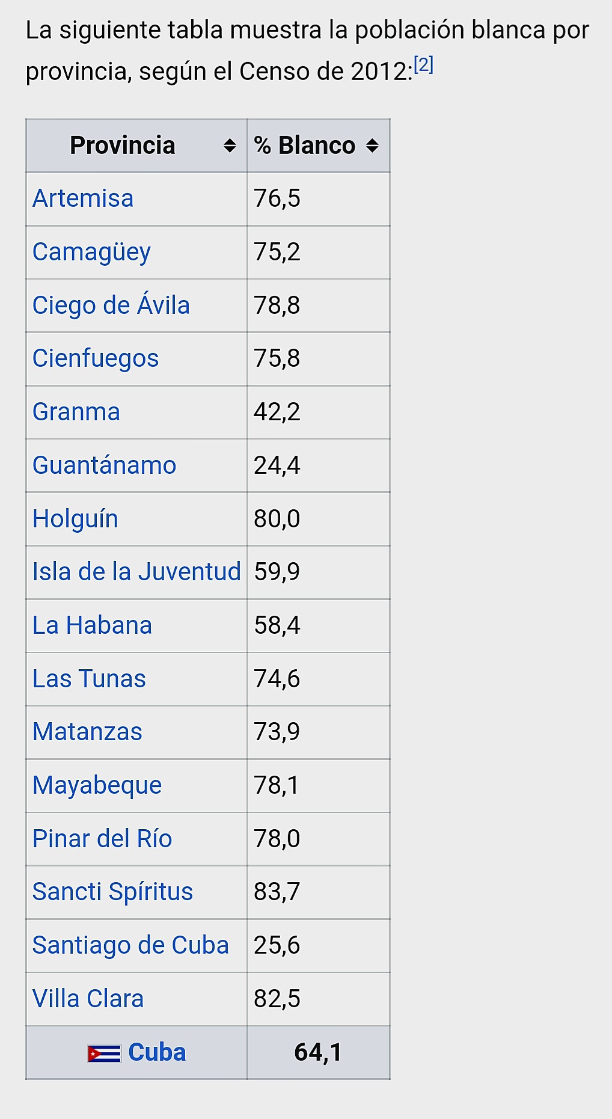The image size is (612, 1119).
Task: Click the bold Cuba link
Action: coord(157,1052)
